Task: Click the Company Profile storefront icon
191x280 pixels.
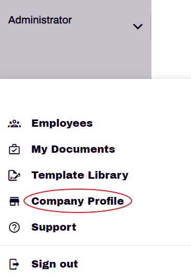Action: 14,201
